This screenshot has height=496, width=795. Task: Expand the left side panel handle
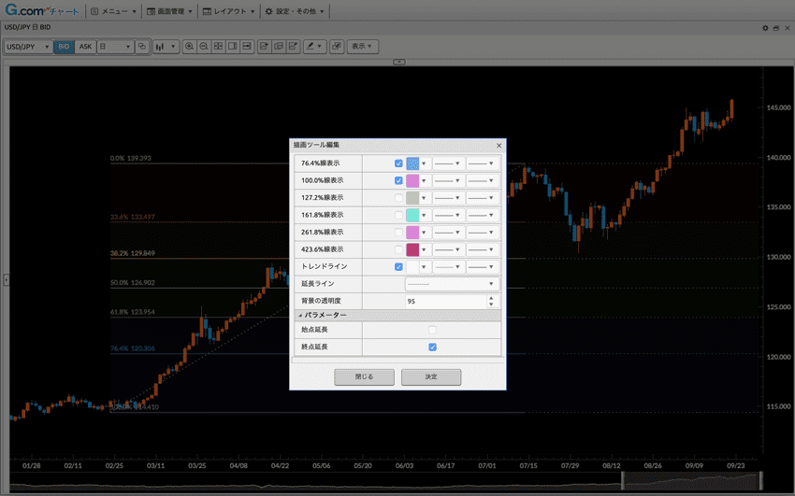[x=7, y=279]
